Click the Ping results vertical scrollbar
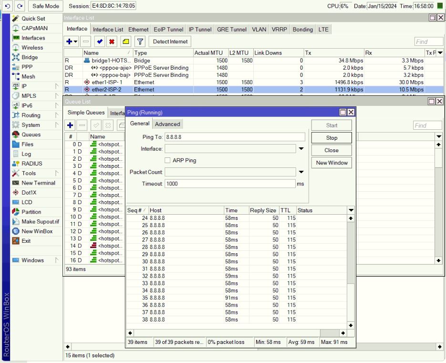 point(351,253)
